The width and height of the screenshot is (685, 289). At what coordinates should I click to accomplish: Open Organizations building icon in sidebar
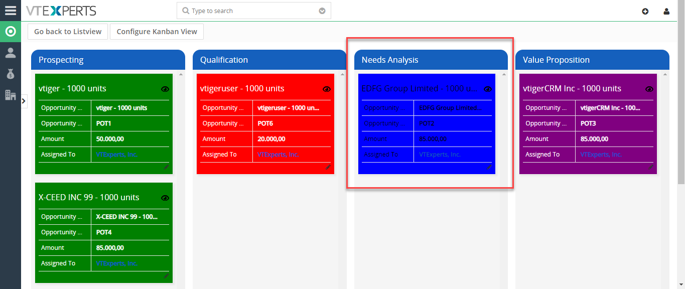click(11, 94)
